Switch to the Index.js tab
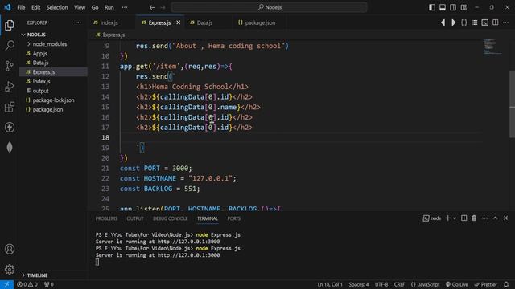 click(109, 22)
